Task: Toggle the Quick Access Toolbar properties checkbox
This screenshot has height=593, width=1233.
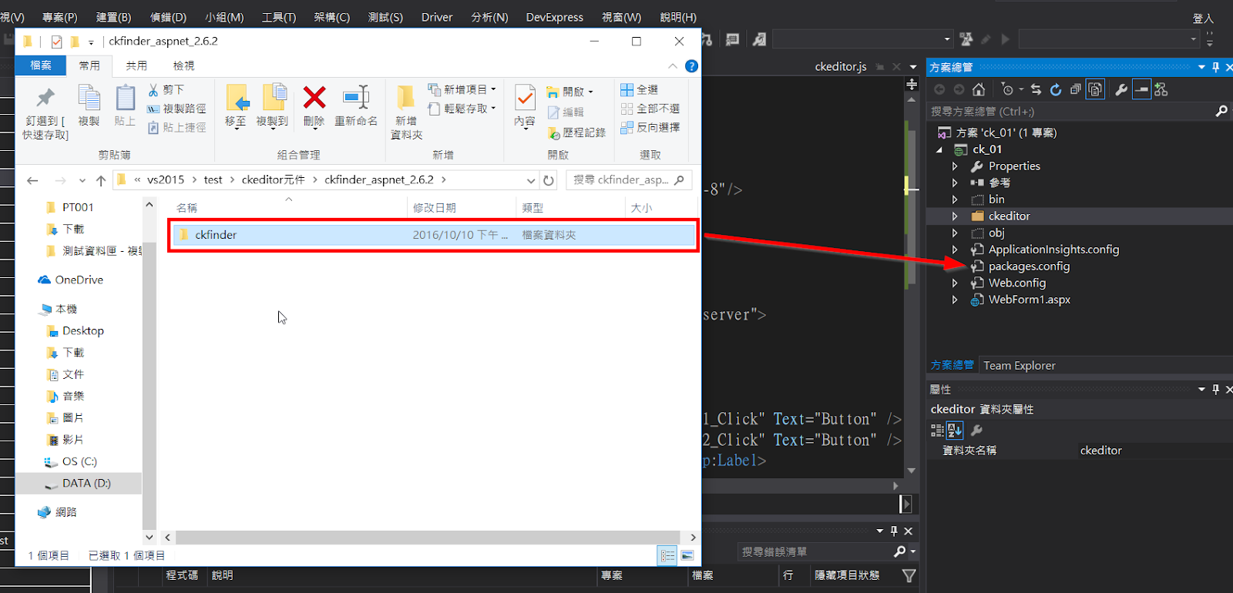Action: pos(56,42)
